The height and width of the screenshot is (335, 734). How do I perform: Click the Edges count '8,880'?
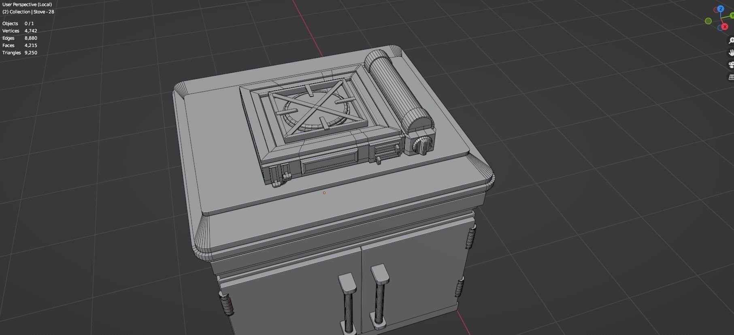31,38
